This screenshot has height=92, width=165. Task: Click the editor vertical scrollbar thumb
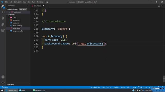[164, 79]
